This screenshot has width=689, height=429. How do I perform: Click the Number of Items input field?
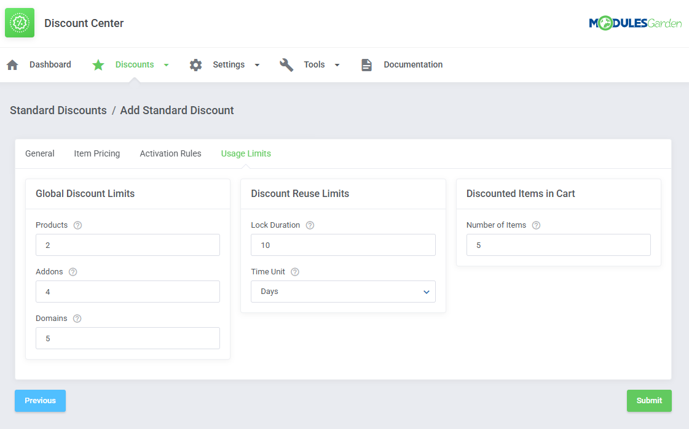pyautogui.click(x=559, y=245)
